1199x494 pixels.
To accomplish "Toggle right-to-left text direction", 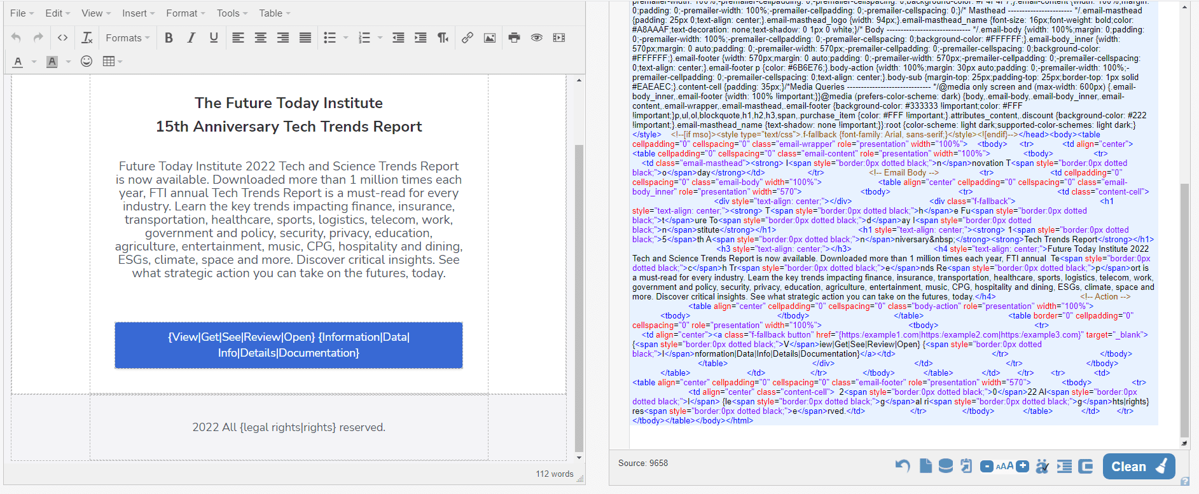I will (x=443, y=38).
